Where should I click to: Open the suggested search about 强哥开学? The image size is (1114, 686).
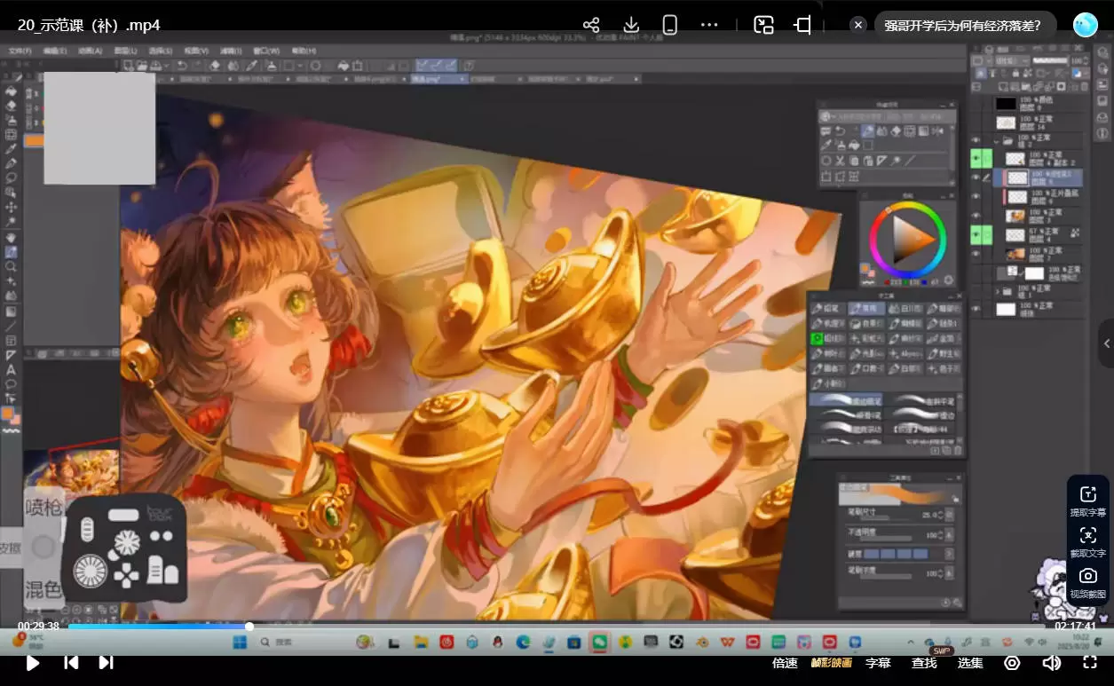coord(963,26)
